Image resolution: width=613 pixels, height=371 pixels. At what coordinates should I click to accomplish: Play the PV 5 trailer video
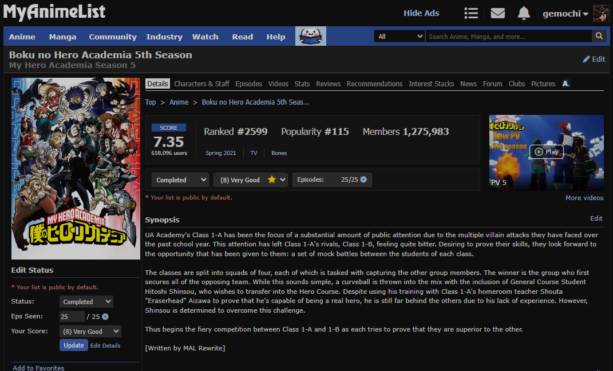(x=546, y=152)
